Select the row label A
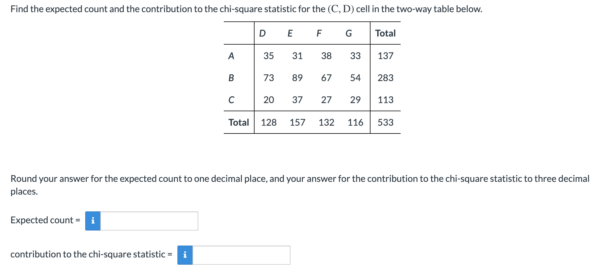This screenshot has width=614, height=278. pos(231,56)
